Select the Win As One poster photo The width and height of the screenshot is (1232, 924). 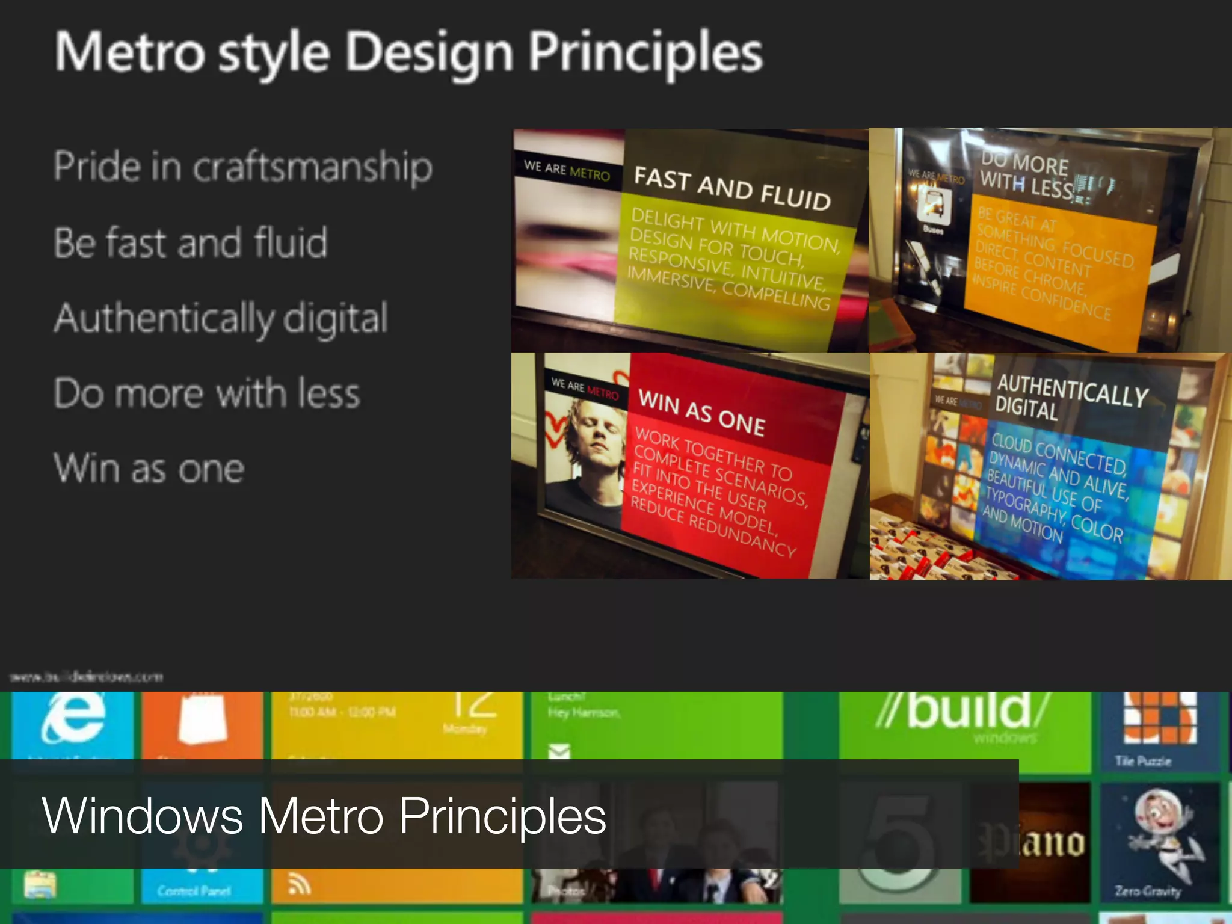click(x=690, y=466)
